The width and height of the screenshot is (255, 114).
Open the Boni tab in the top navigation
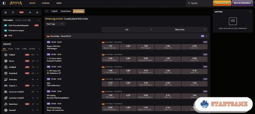59,3
